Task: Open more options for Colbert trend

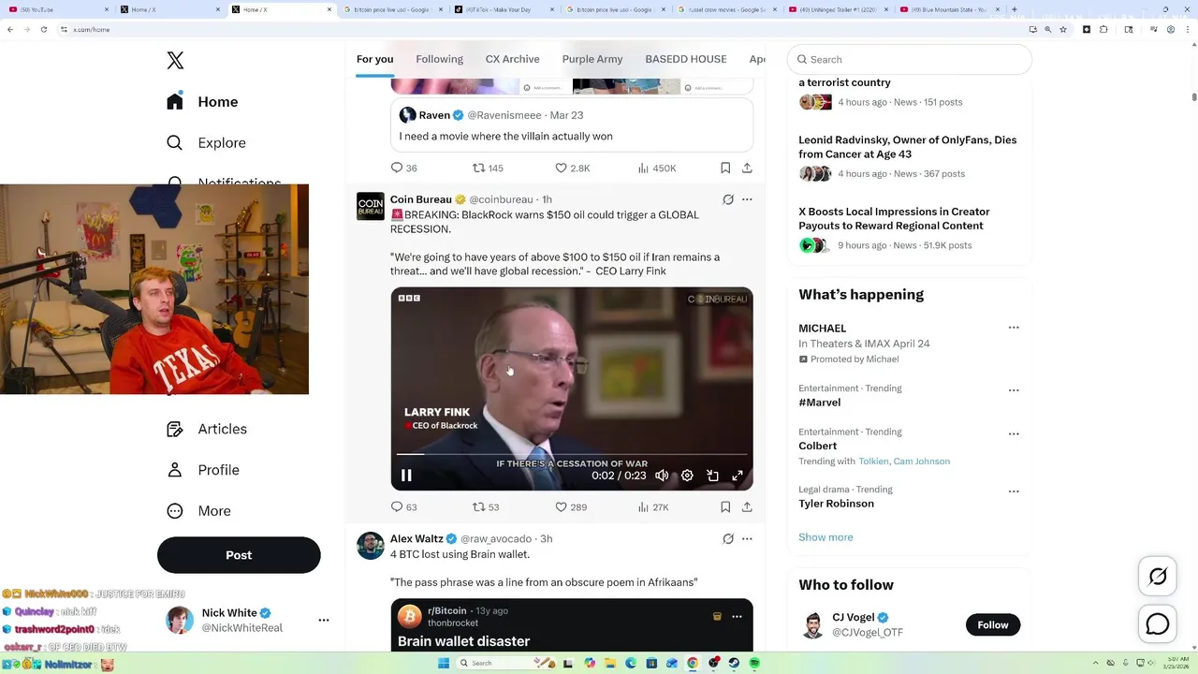Action: tap(1014, 434)
